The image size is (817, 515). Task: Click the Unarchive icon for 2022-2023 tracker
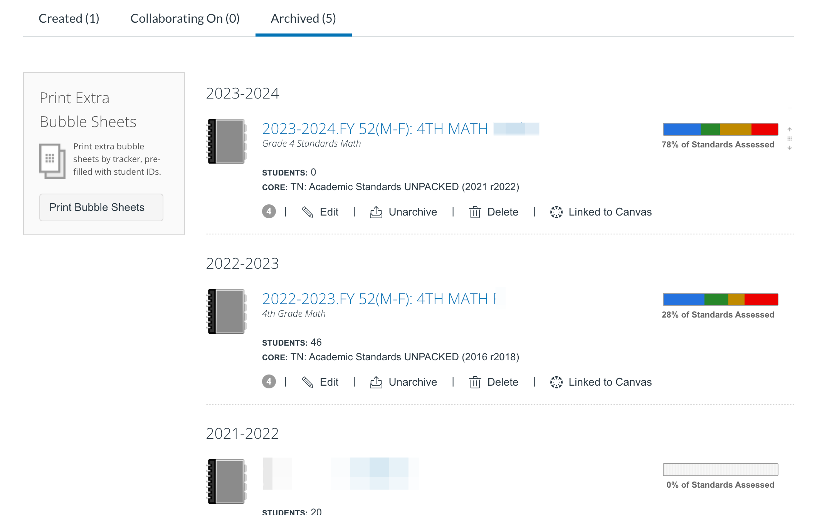pos(376,382)
